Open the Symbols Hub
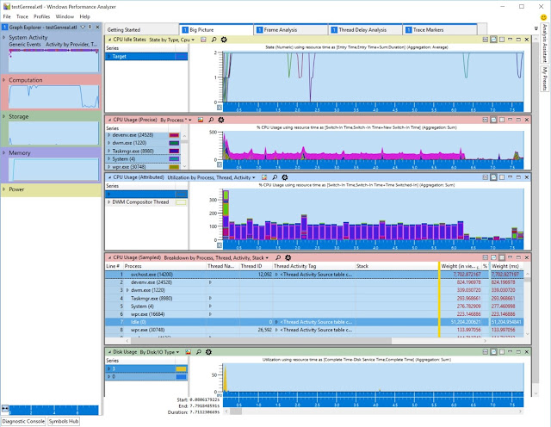This screenshot has width=551, height=427. 64,421
